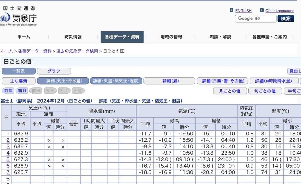Click the arrow icon beside Other Languages
This screenshot has width=301, height=184.
pos(262,10)
